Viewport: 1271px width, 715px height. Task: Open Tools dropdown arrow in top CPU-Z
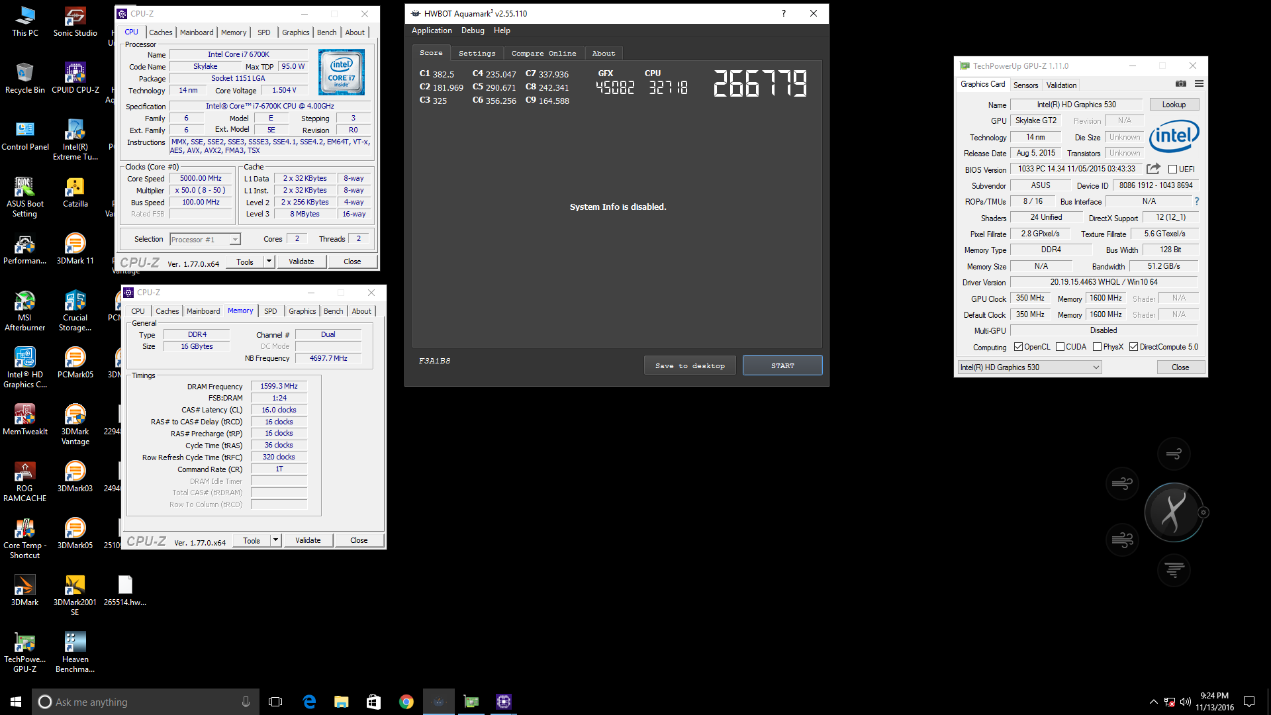click(269, 262)
